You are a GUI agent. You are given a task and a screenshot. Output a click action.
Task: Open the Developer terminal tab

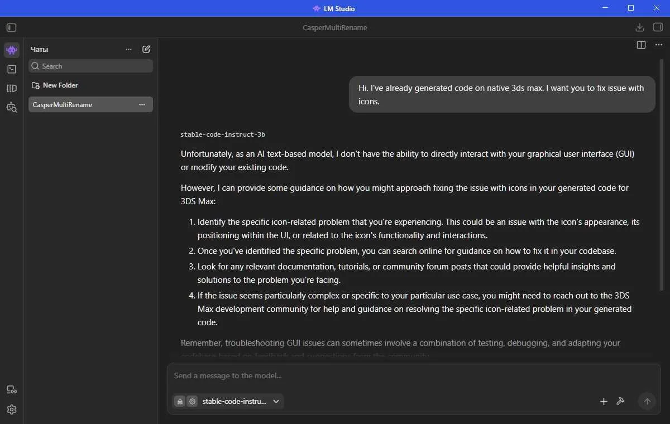point(12,69)
